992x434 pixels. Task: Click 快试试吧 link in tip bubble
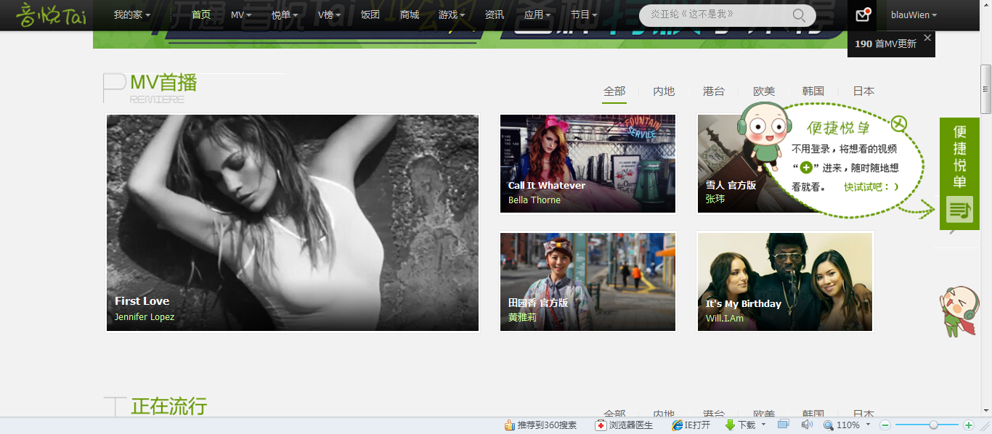point(871,187)
